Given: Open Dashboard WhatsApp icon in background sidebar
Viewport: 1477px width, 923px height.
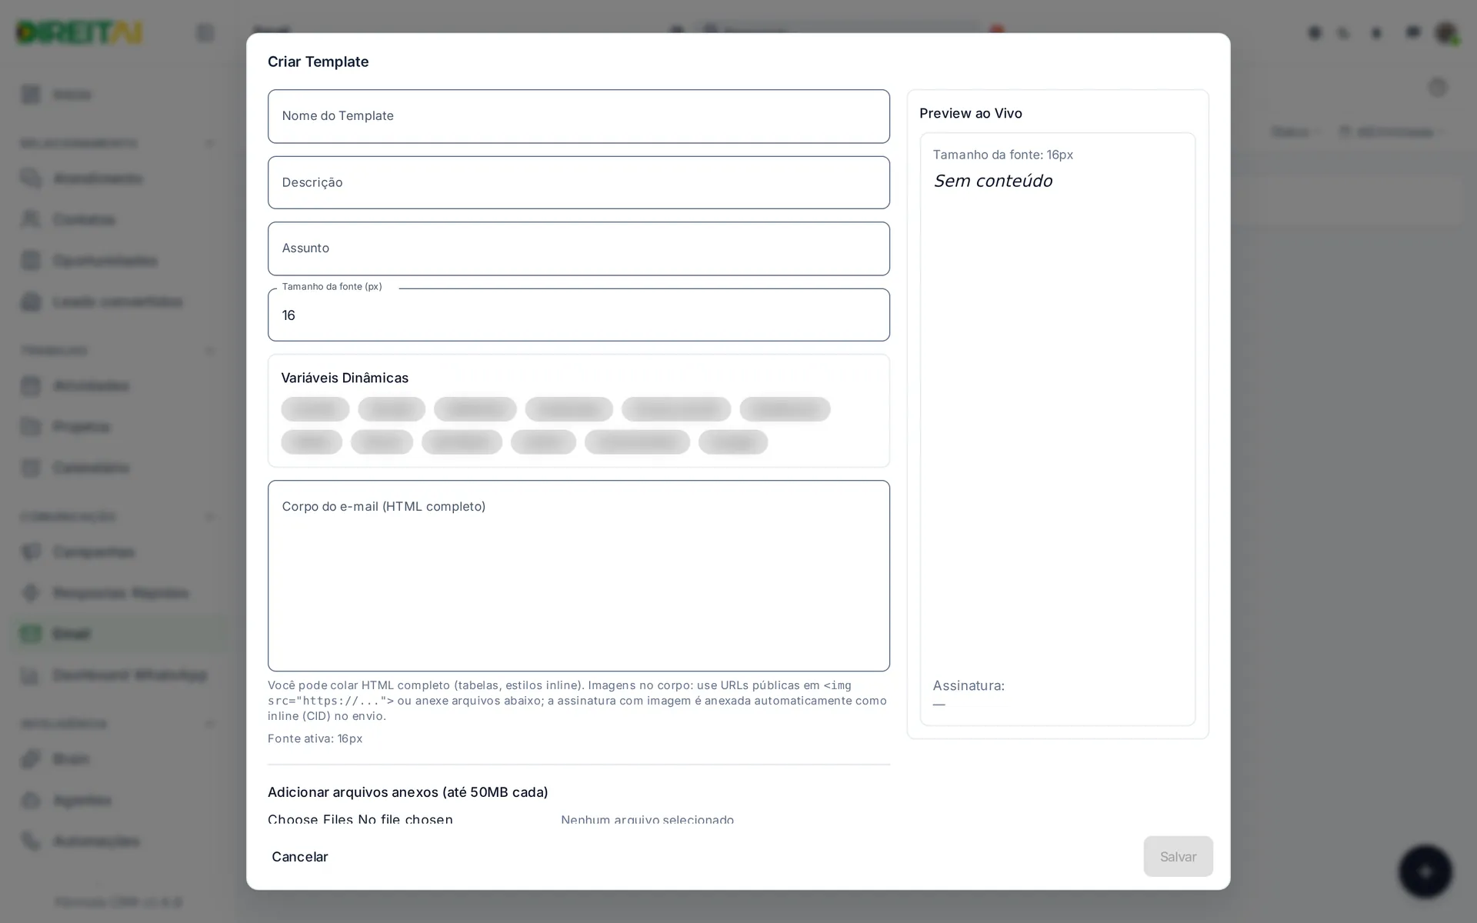Looking at the screenshot, I should point(31,675).
